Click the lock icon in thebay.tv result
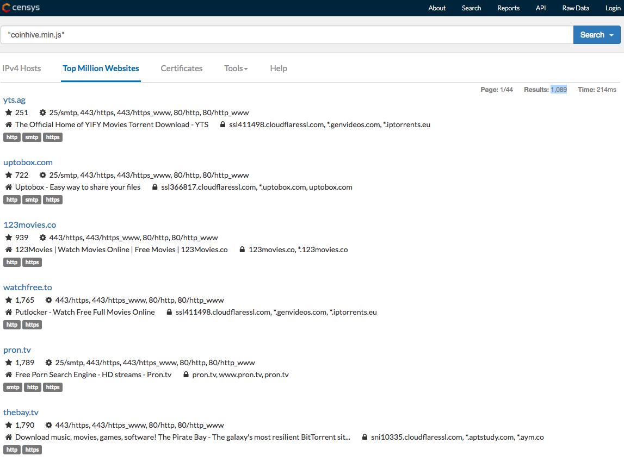 [364, 437]
